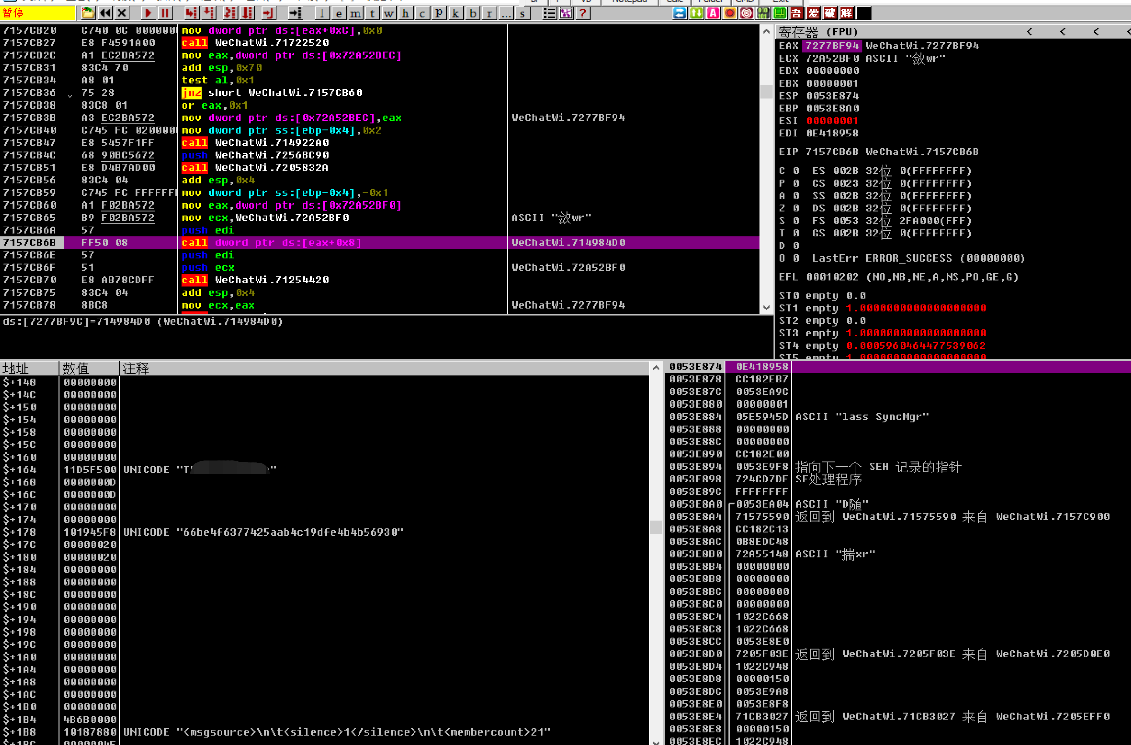1131x745 pixels.
Task: Select stack row 0053E884 'lass SyncMgr'
Action: tap(898, 417)
